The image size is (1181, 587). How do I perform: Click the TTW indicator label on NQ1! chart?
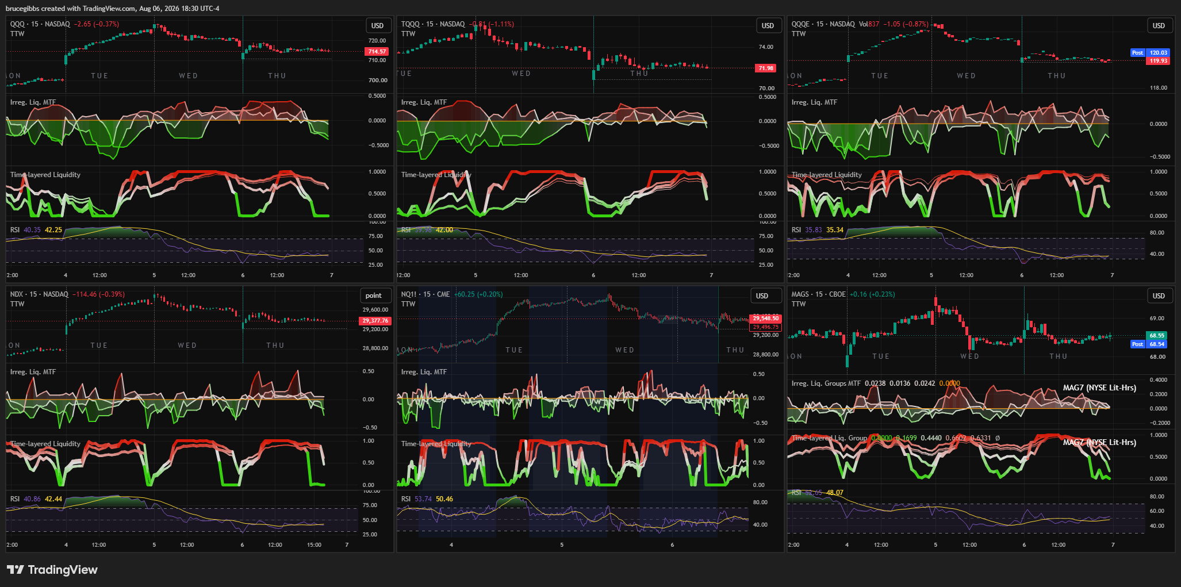[x=408, y=304]
